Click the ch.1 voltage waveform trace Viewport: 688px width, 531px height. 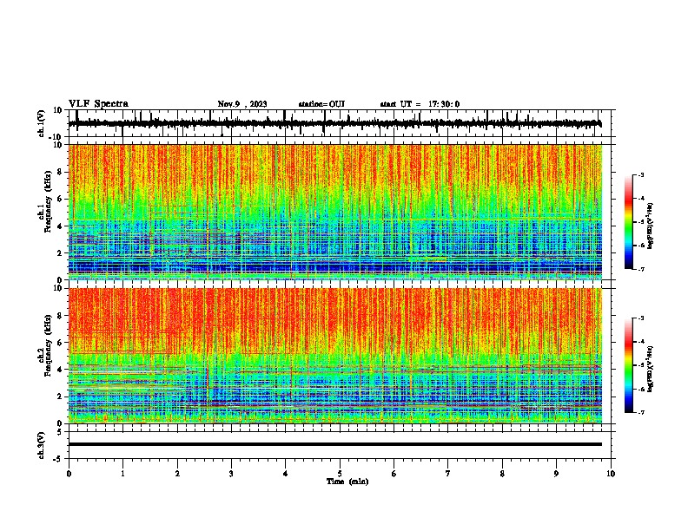334,123
